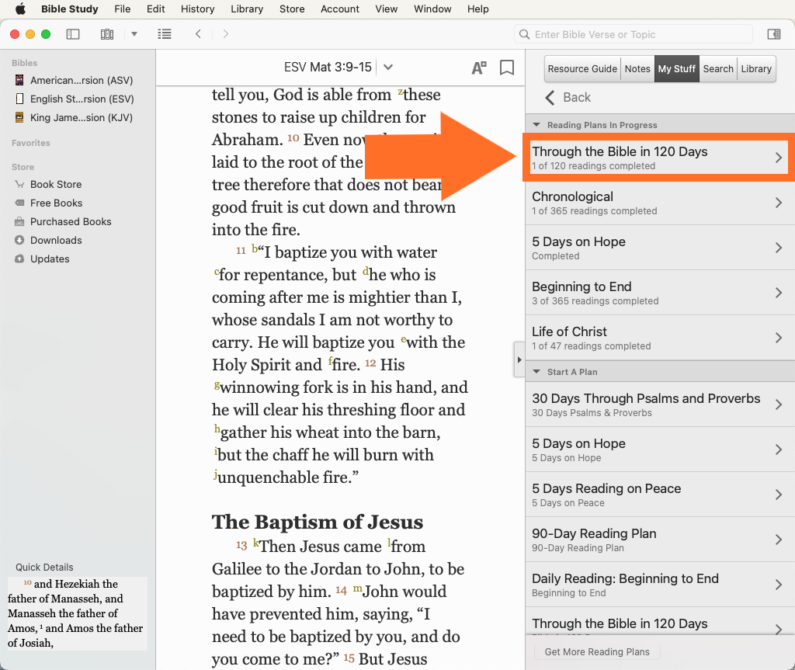Collapse the right panel using the splitter arrow
The width and height of the screenshot is (795, 670).
tap(519, 359)
